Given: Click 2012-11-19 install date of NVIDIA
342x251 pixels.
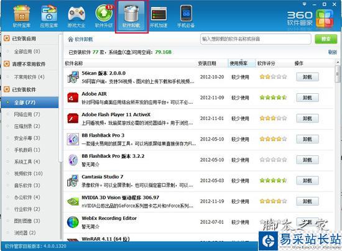Looking at the screenshot, I should (212, 201).
